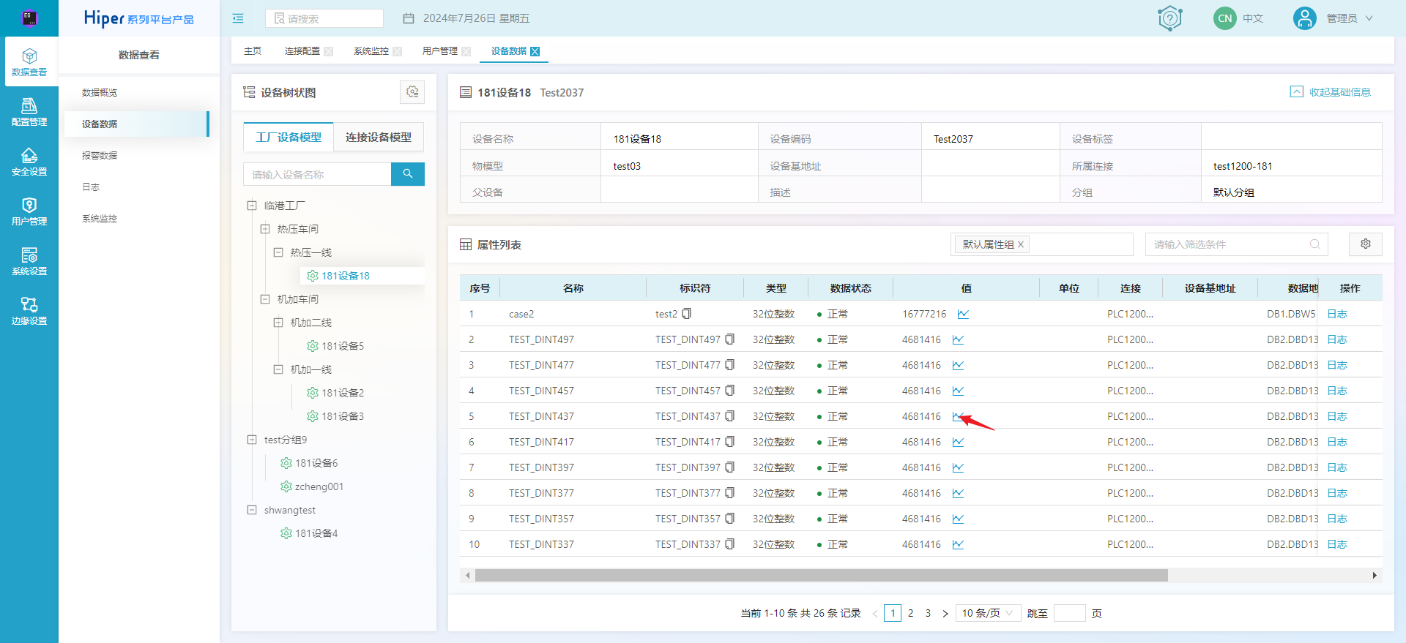Screen dimensions: 1406x643
Task: Collapse the 临港工厂 tree node
Action: coord(252,206)
